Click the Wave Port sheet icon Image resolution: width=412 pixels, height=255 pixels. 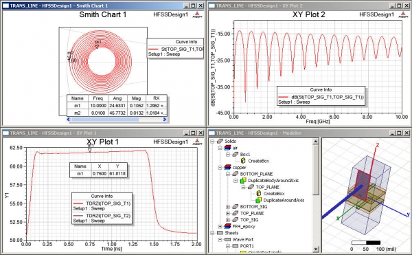227,239
